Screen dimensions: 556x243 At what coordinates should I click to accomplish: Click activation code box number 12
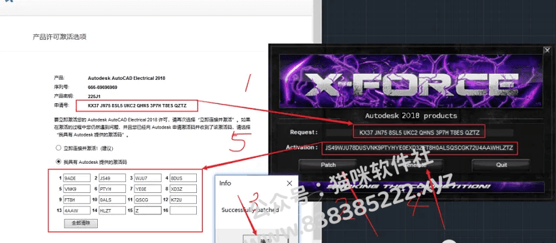coord(183,200)
